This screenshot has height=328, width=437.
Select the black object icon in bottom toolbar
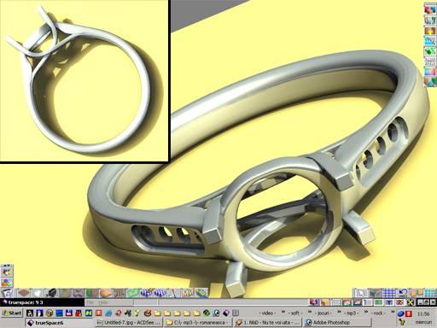[x=51, y=293]
